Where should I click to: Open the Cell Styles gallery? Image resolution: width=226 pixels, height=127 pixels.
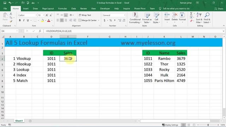[x=156, y=18]
